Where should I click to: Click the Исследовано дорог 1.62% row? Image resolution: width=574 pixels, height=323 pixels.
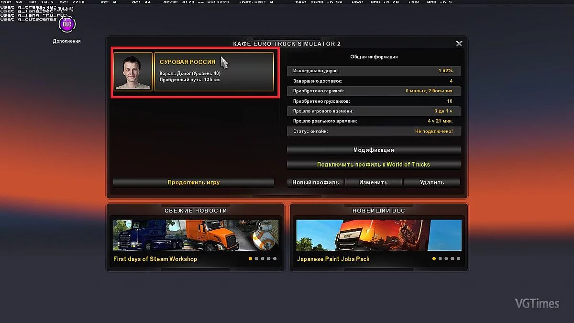tap(374, 71)
